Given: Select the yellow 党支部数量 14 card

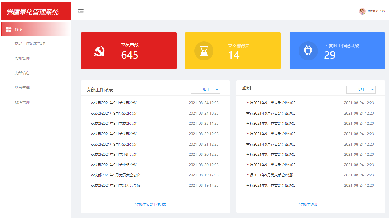Looking at the screenshot, I should [233, 50].
